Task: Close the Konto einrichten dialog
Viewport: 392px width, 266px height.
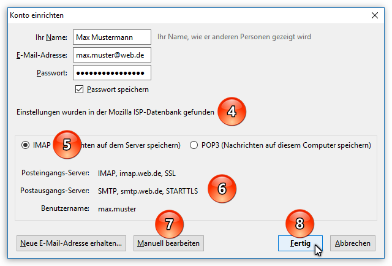Action: pyautogui.click(x=375, y=14)
